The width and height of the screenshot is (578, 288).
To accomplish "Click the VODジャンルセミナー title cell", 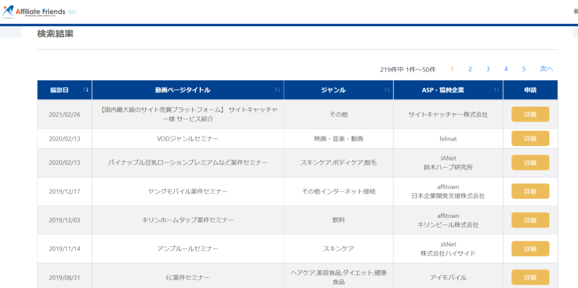I will (x=188, y=139).
